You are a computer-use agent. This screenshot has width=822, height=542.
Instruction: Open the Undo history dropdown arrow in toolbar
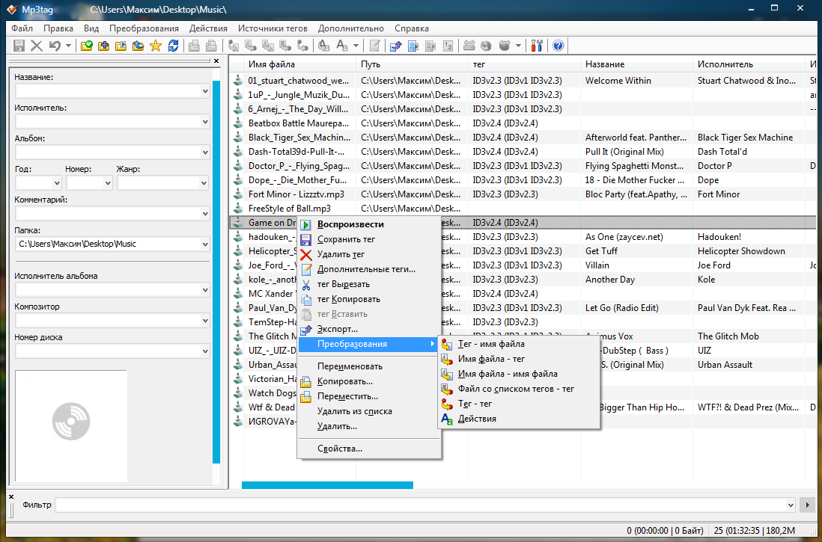click(68, 46)
